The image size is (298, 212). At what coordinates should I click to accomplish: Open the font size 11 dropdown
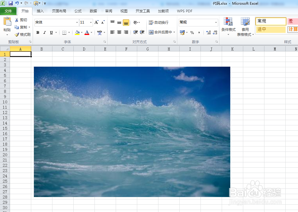pos(91,22)
